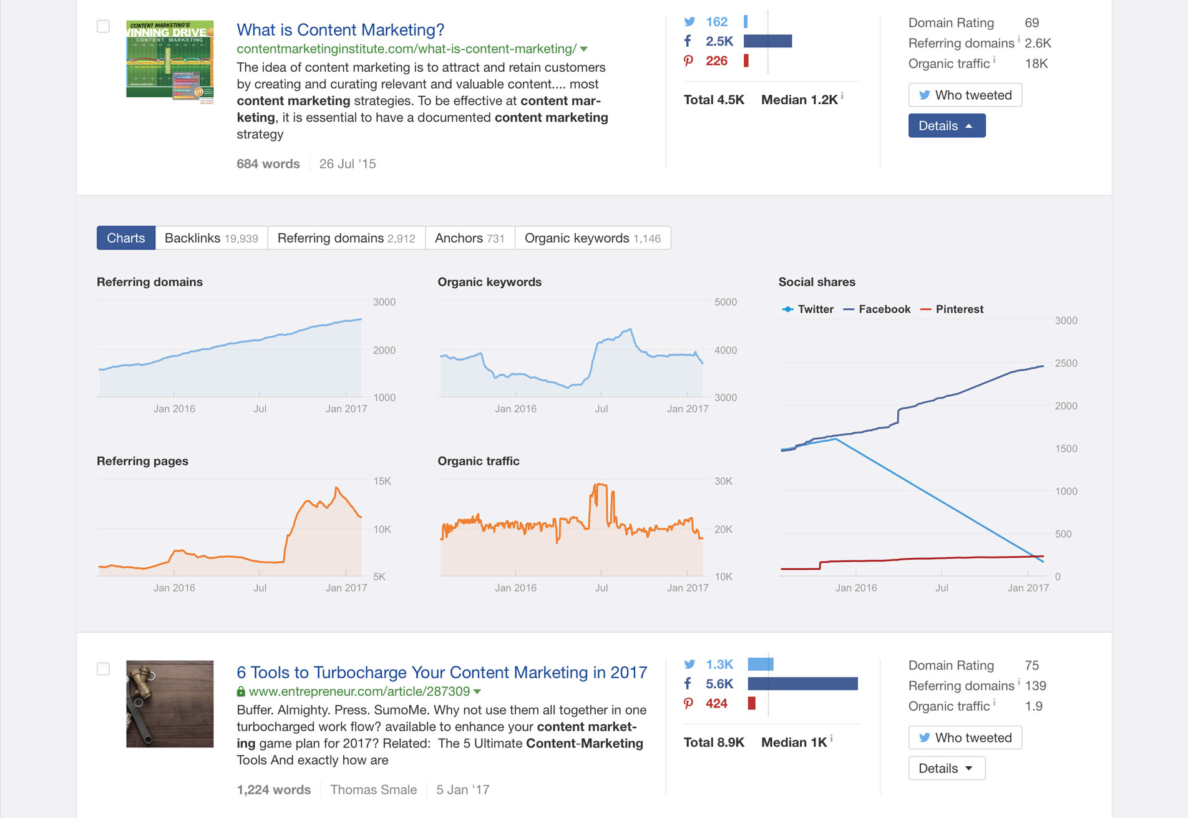1188x818 pixels.
Task: Click the padlock icon before entrepreneur.com URL
Action: coord(240,691)
